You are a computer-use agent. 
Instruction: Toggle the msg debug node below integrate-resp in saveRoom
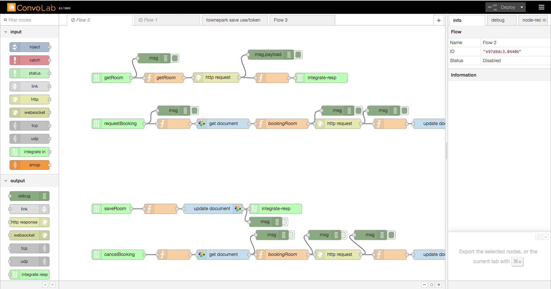coord(284,222)
